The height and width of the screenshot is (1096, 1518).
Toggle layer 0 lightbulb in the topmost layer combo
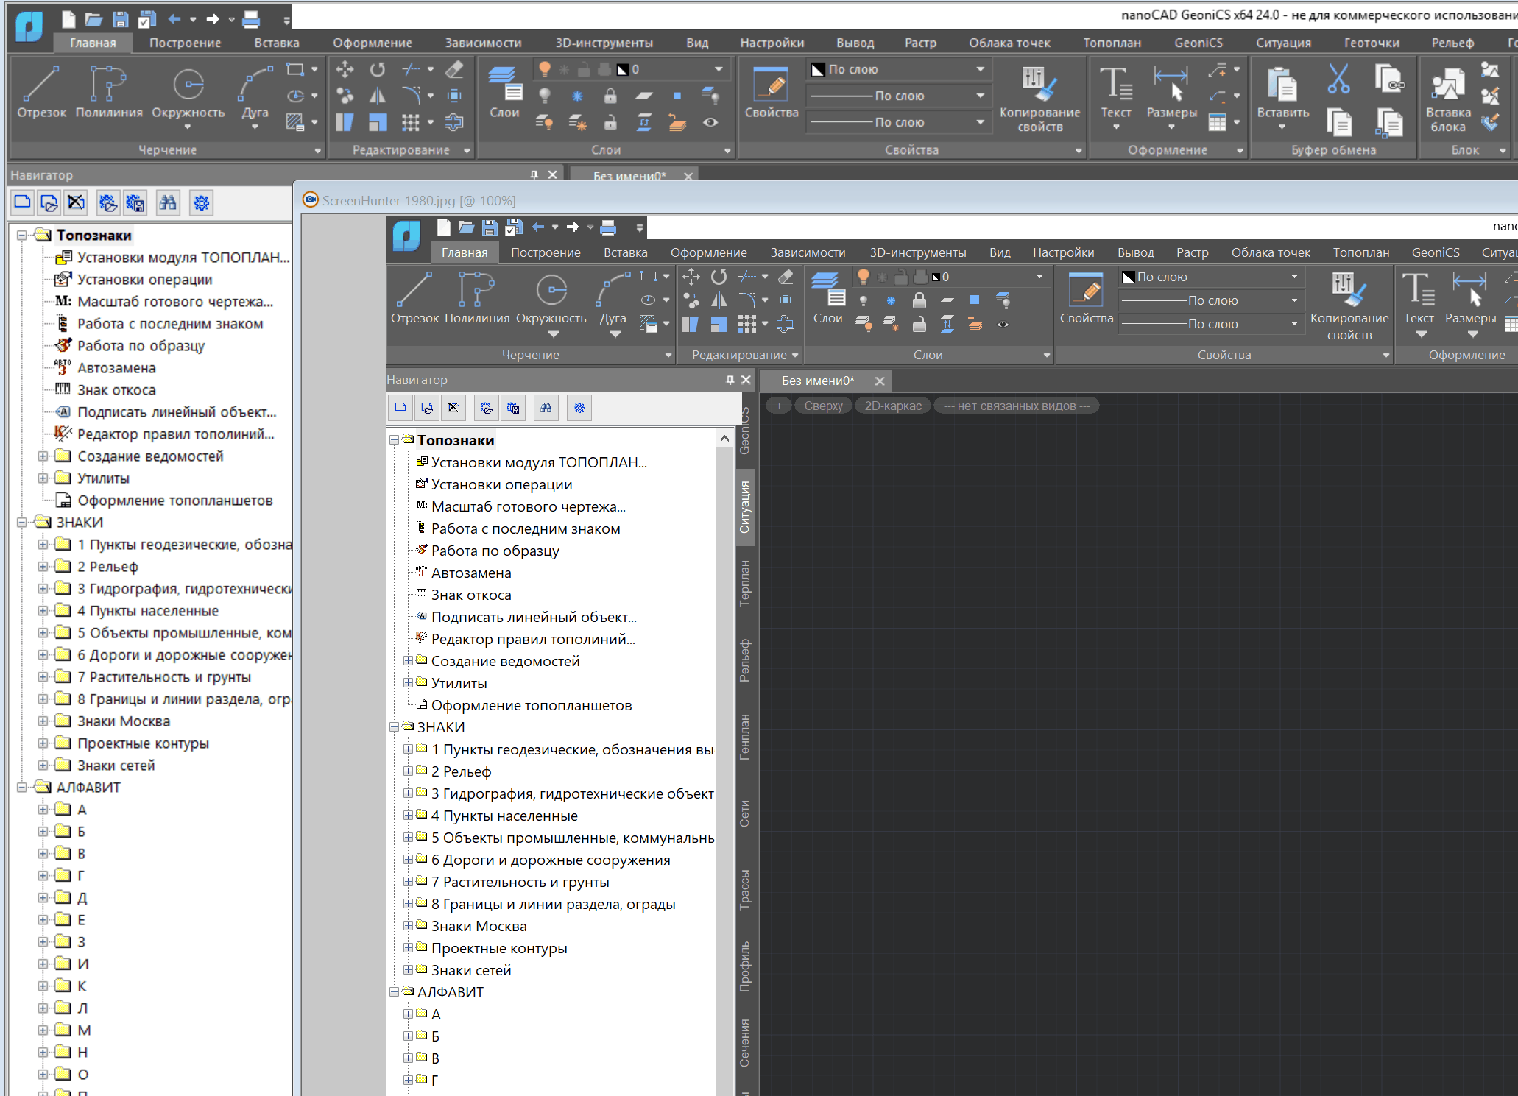pyautogui.click(x=545, y=69)
